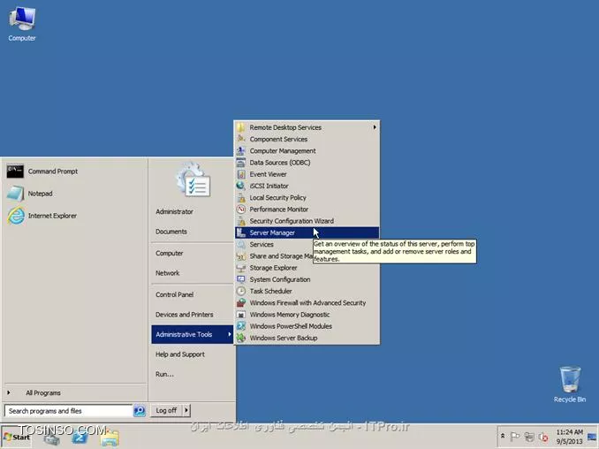Open Help and Support
The height and width of the screenshot is (449, 599).
(180, 354)
